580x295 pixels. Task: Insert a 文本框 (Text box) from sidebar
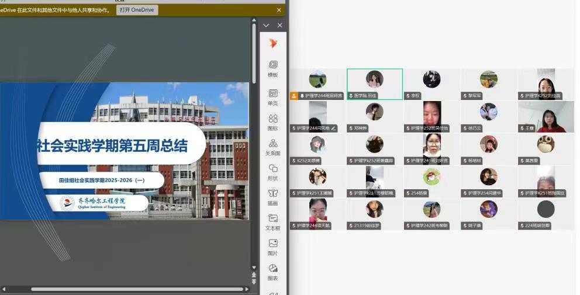coord(273,222)
